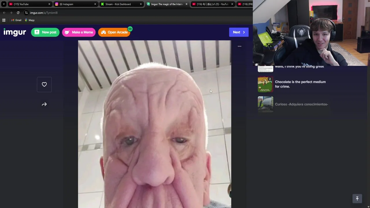This screenshot has width=370, height=208.
Task: Close the (116) x1.25 YouTube tab
Action: (232, 4)
